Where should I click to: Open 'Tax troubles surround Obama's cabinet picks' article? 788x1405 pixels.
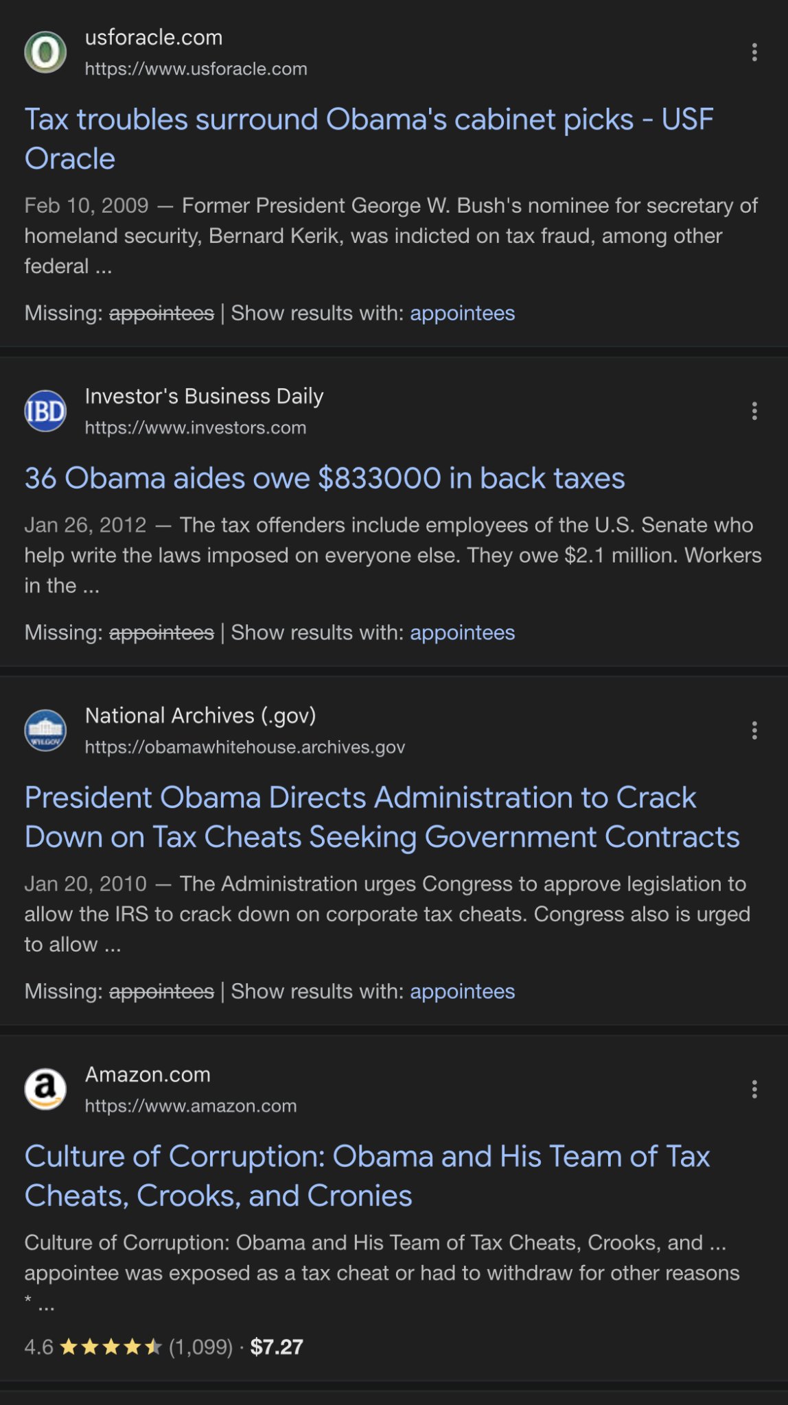(x=369, y=139)
